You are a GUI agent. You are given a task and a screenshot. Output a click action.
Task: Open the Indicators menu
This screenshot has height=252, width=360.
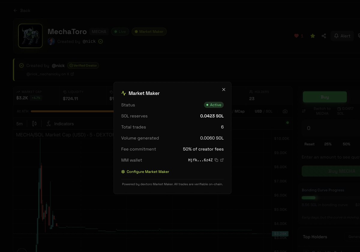[60, 124]
